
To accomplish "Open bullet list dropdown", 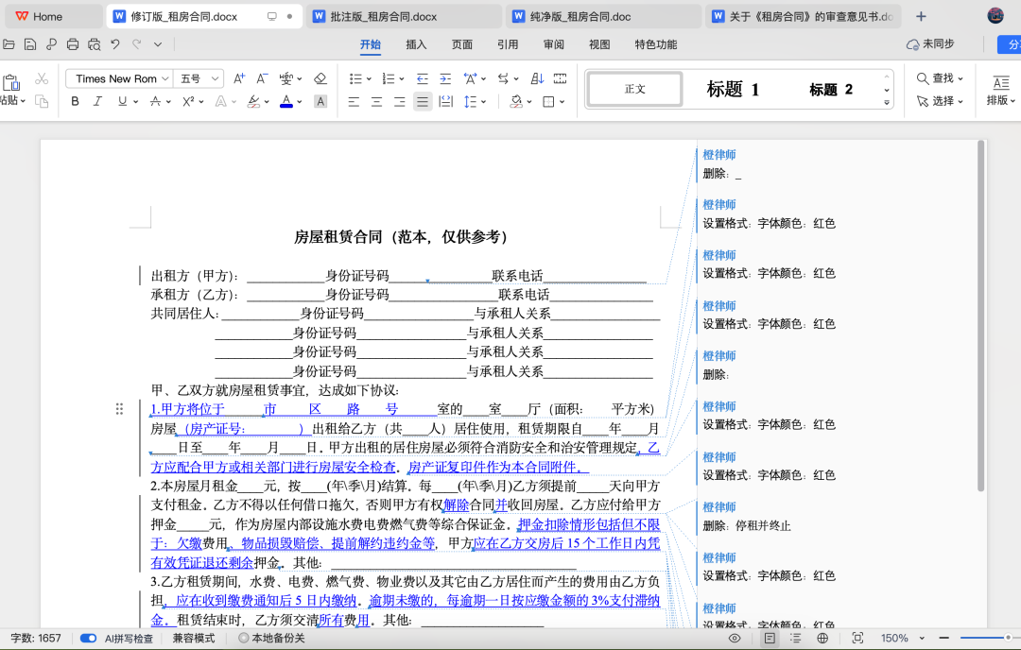I will pos(369,78).
